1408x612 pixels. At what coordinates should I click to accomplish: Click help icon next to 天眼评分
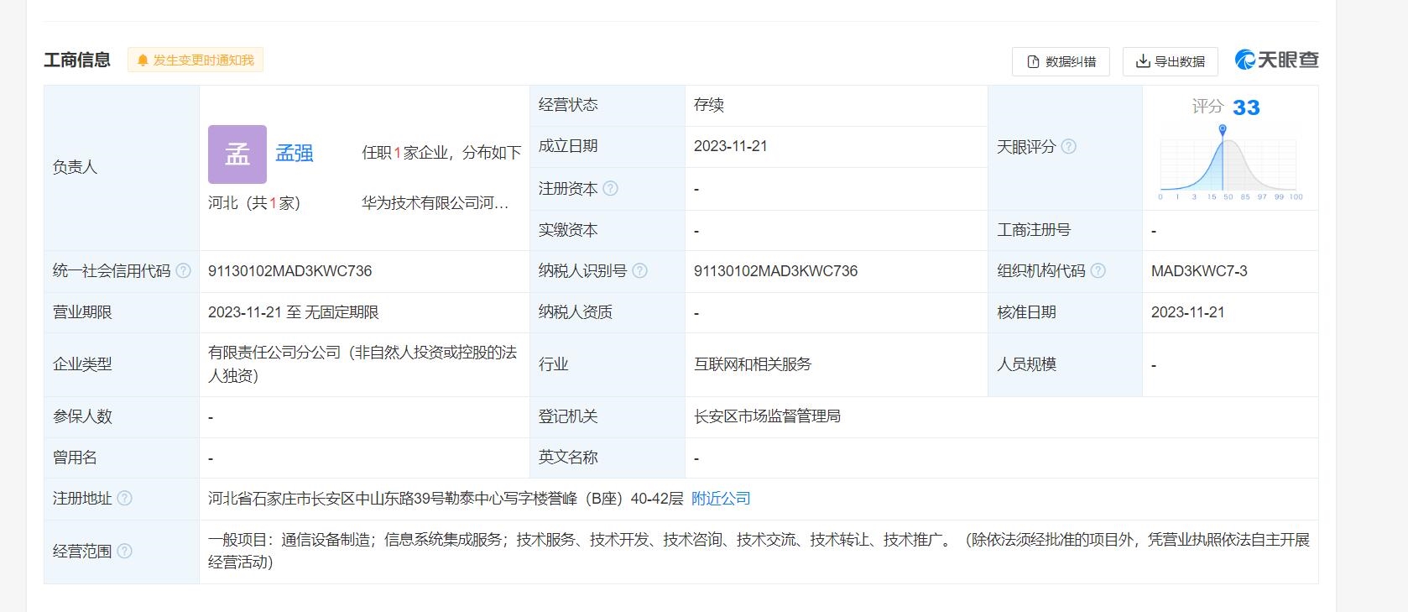[x=1068, y=147]
